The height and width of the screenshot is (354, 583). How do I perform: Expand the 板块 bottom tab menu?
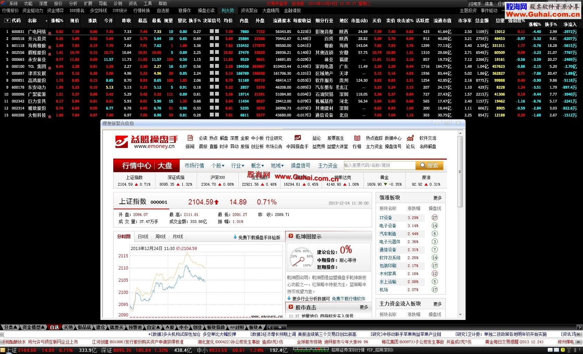click(255, 327)
